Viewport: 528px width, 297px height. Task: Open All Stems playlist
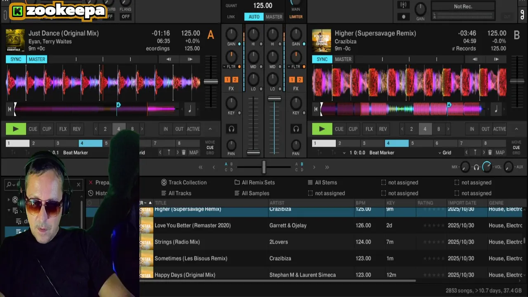322,182
